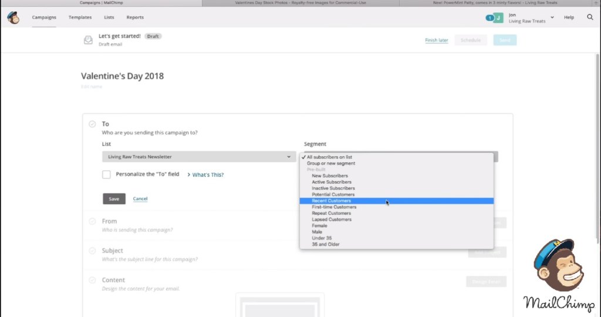601x317 pixels.
Task: Click the faded Design Email button
Action: click(x=486, y=282)
